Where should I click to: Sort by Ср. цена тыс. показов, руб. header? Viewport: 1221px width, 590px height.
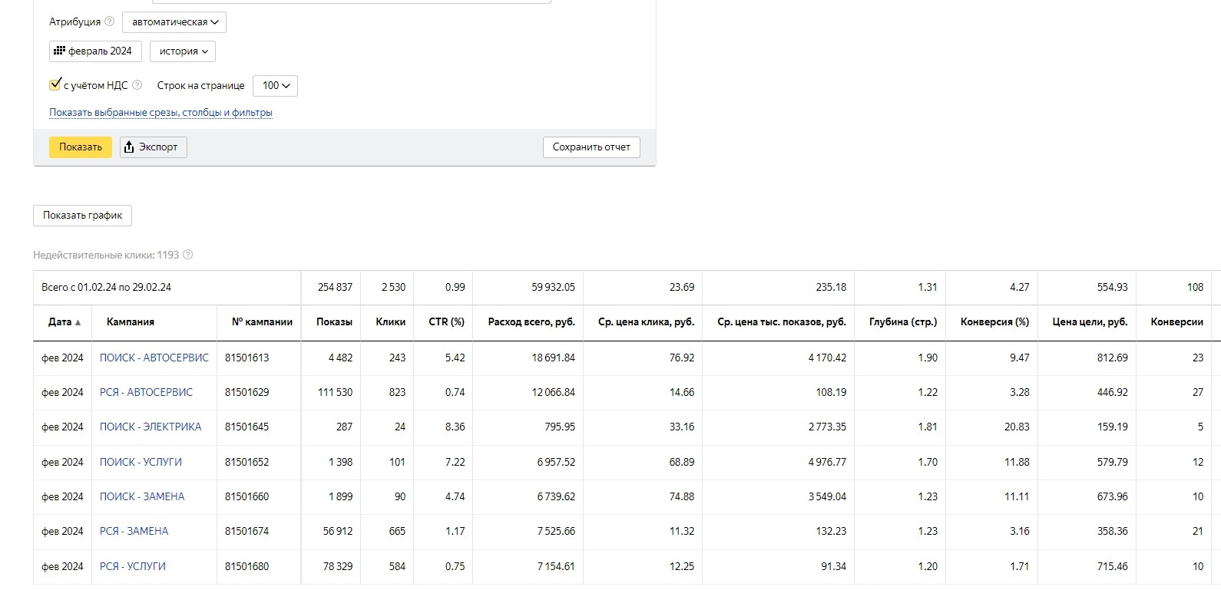pos(782,322)
